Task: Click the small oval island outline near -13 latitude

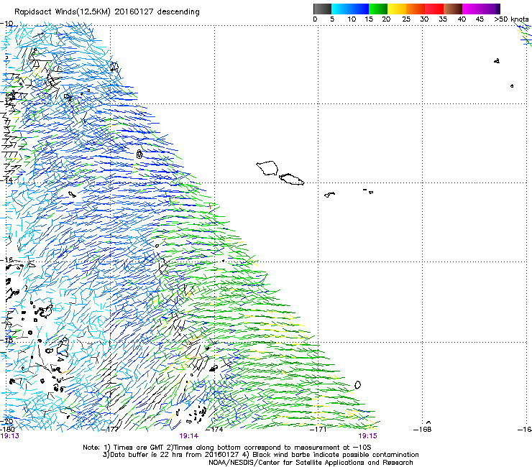Action: 139,154
